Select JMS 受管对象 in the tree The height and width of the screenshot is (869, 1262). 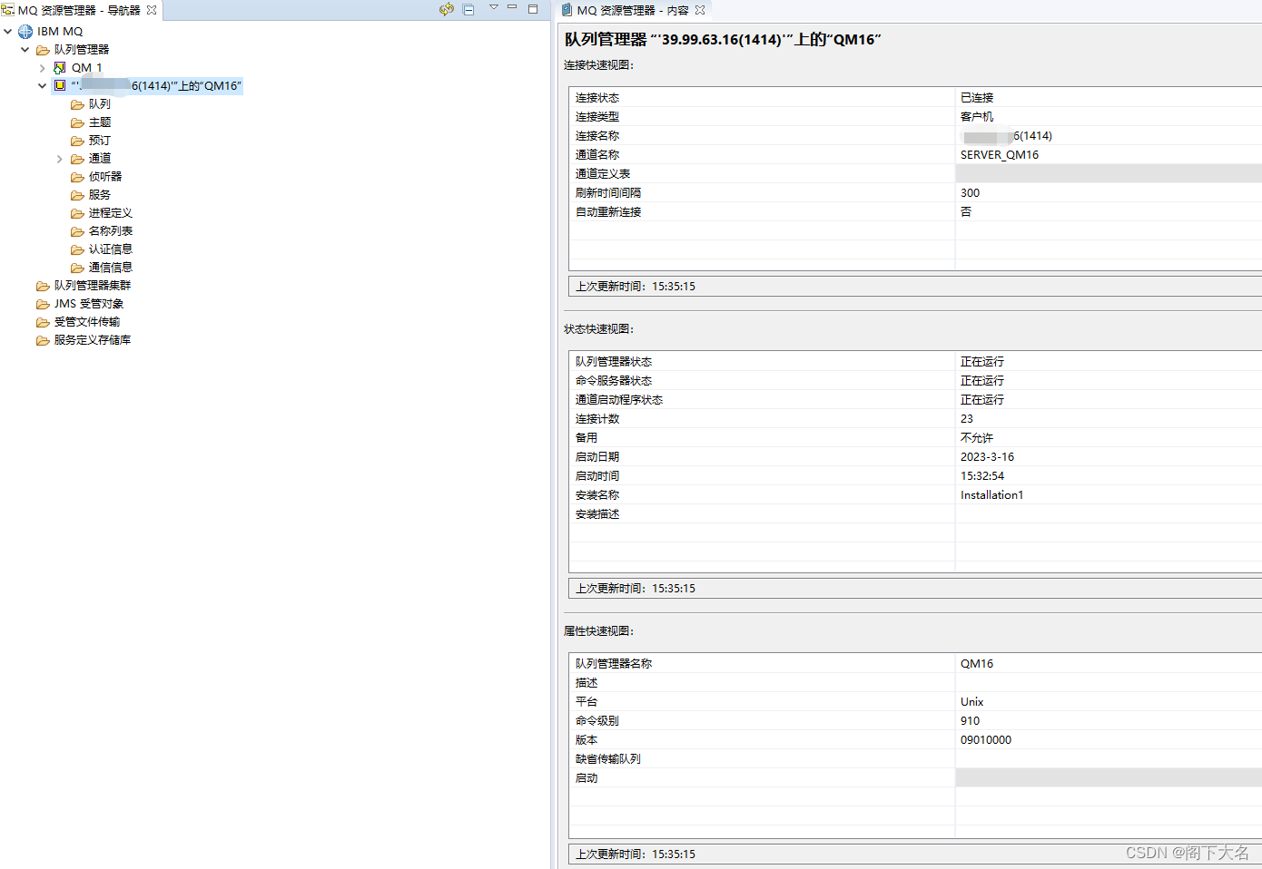click(x=89, y=303)
